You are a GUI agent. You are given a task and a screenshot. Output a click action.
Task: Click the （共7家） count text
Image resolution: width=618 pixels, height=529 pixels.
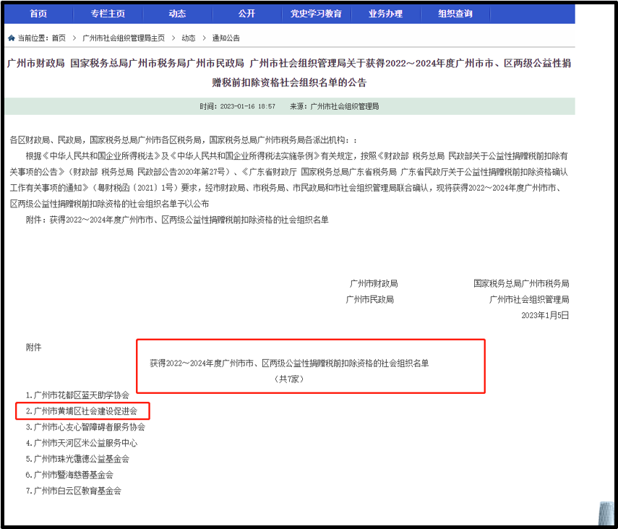point(289,379)
